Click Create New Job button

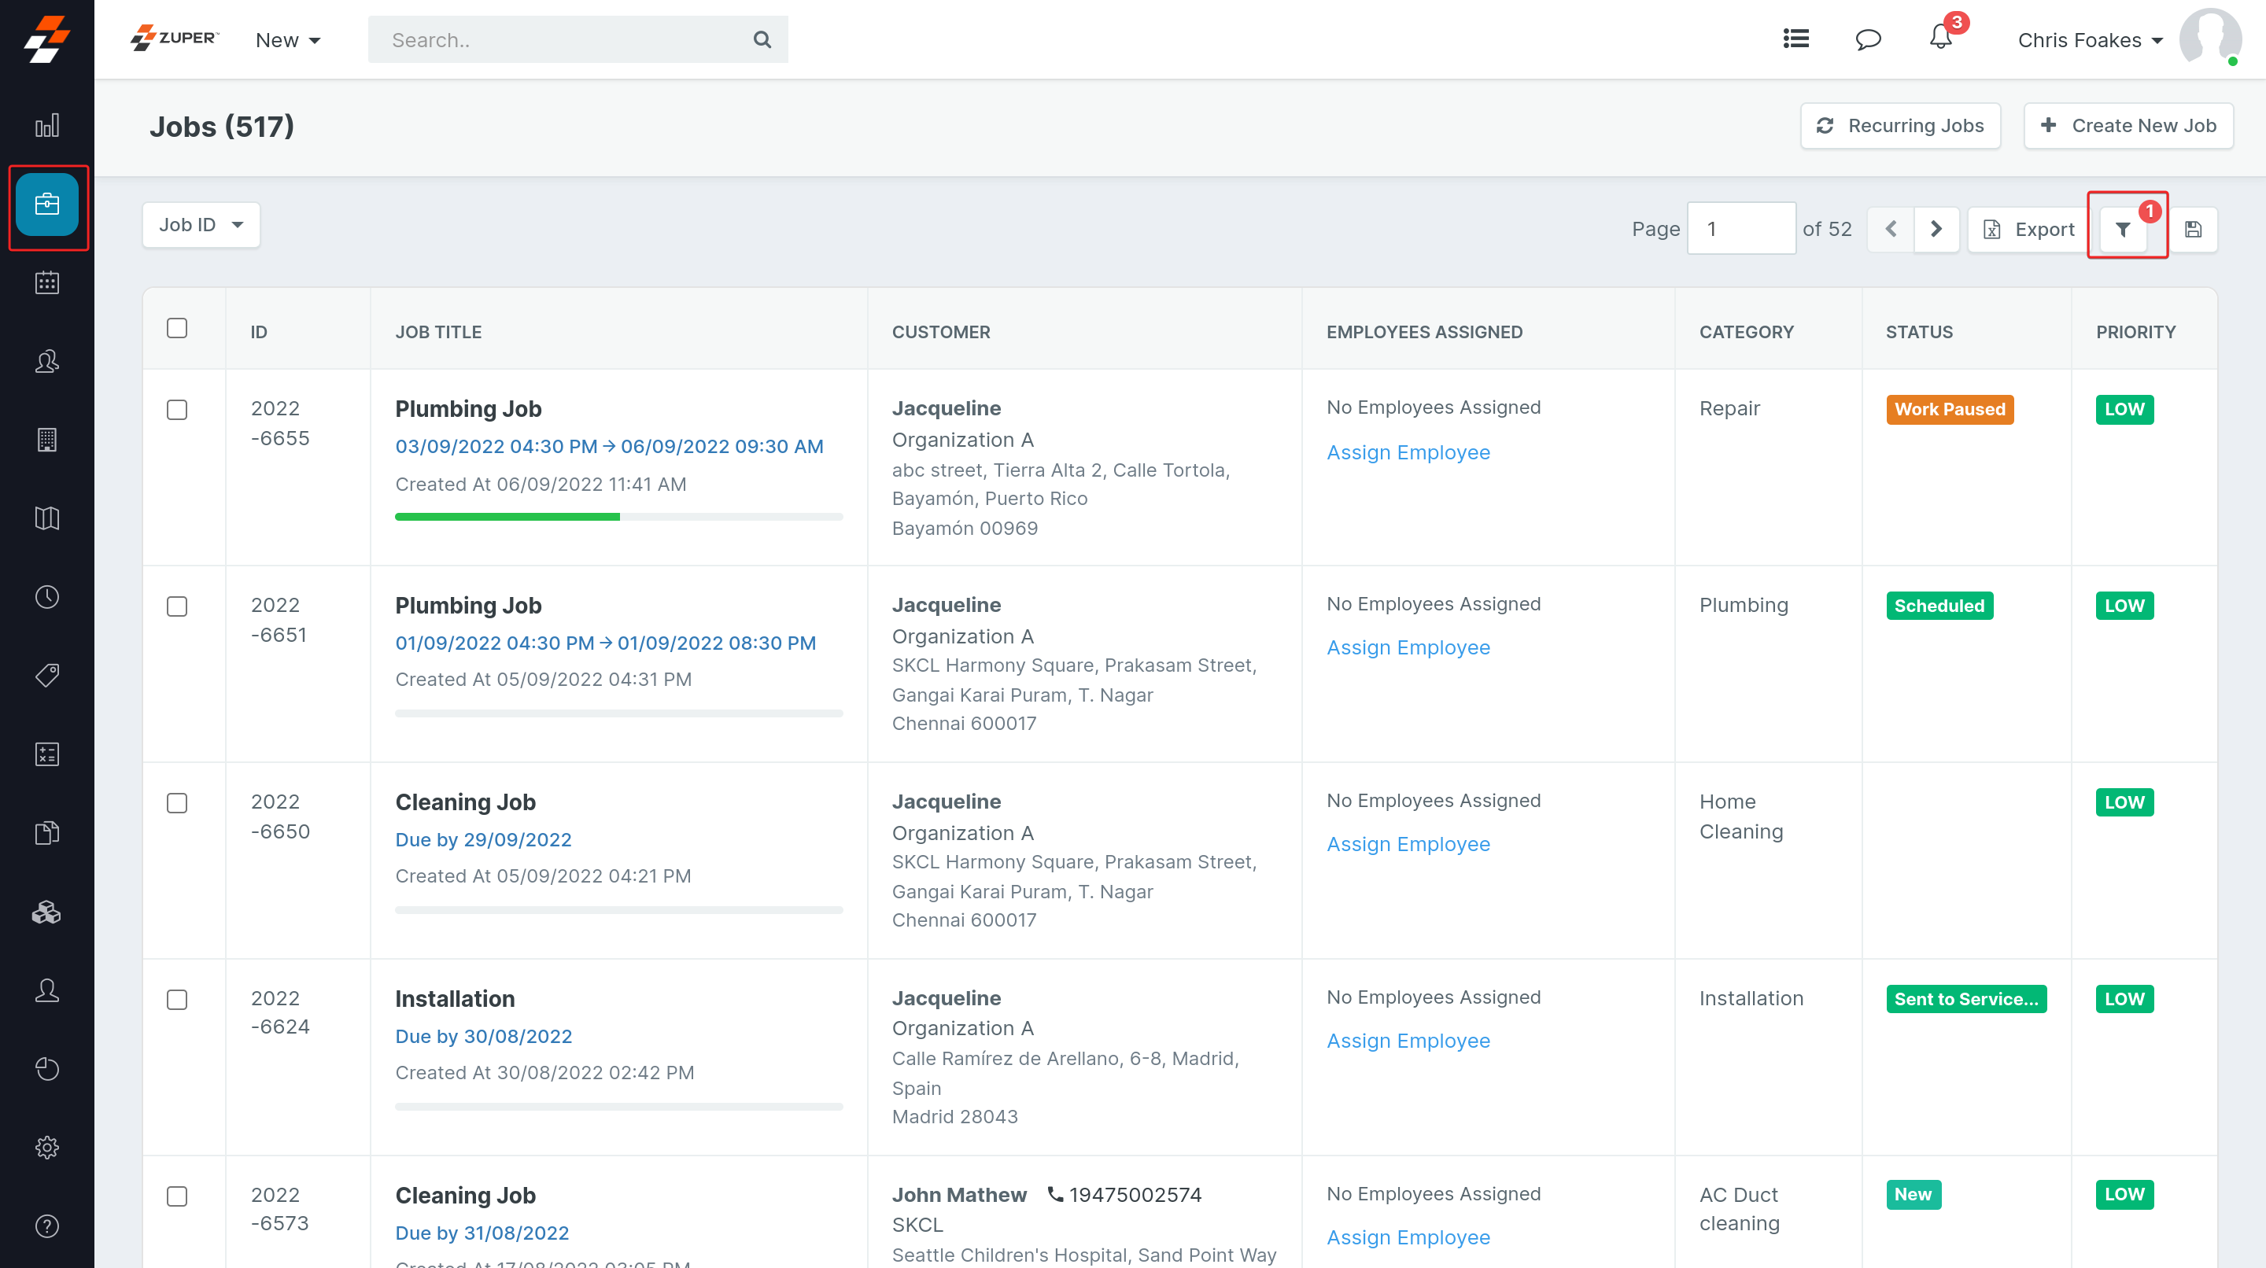(x=2128, y=126)
